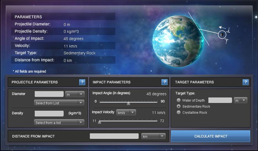
Task: Expand the density Select from a list dropdown
Action: 59,122
